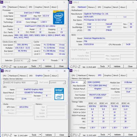The width and height of the screenshot is (137, 137).
Task: Click Module Manuf. value Kingston
Action: [x=98, y=89]
